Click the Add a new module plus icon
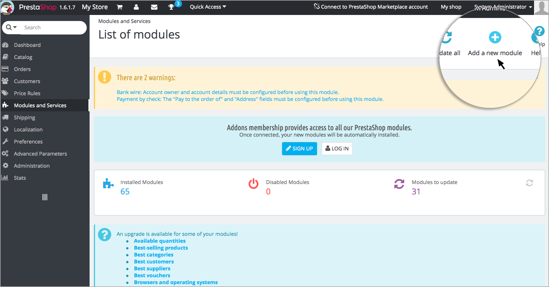This screenshot has width=549, height=287. [495, 37]
